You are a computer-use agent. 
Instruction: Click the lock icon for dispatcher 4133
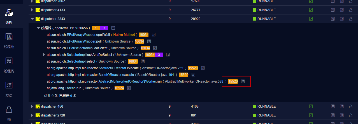pyautogui.click(x=350, y=10)
